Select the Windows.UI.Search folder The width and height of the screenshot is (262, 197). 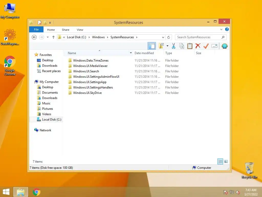pos(86,71)
